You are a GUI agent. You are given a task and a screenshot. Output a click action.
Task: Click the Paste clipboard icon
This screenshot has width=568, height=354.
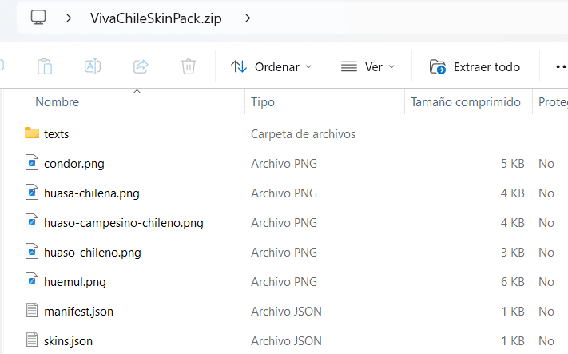click(45, 67)
